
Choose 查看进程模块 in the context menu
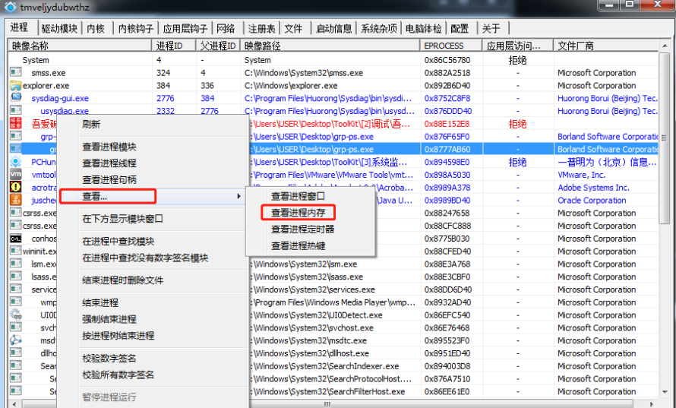(153, 147)
